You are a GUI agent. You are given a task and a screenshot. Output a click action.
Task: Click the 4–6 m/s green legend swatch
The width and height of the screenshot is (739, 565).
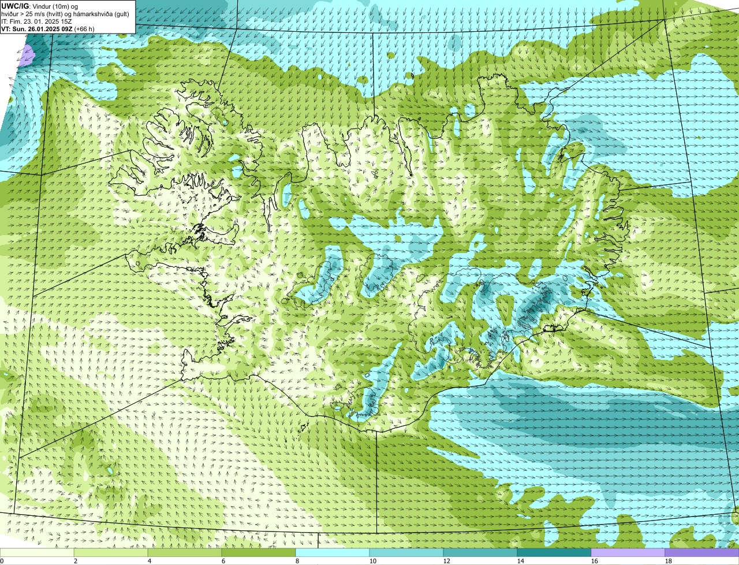coord(185,553)
